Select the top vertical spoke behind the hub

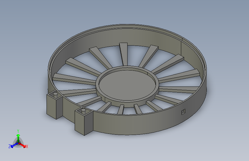(x=124, y=54)
